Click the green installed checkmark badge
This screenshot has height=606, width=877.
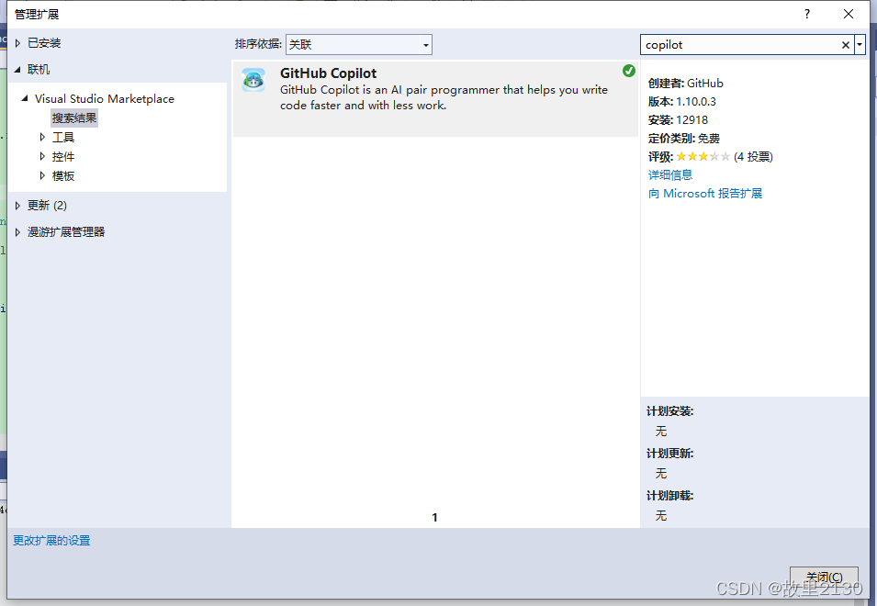click(x=629, y=71)
